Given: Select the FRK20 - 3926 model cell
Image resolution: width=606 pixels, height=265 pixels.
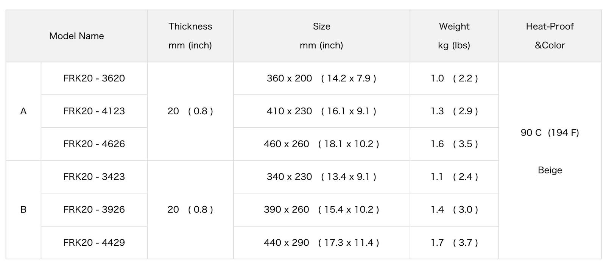Looking at the screenshot, I should [x=94, y=209].
